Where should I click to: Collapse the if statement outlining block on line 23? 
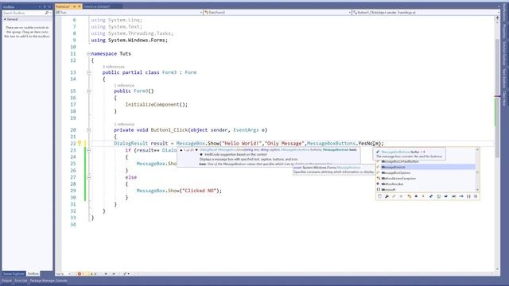coord(88,150)
